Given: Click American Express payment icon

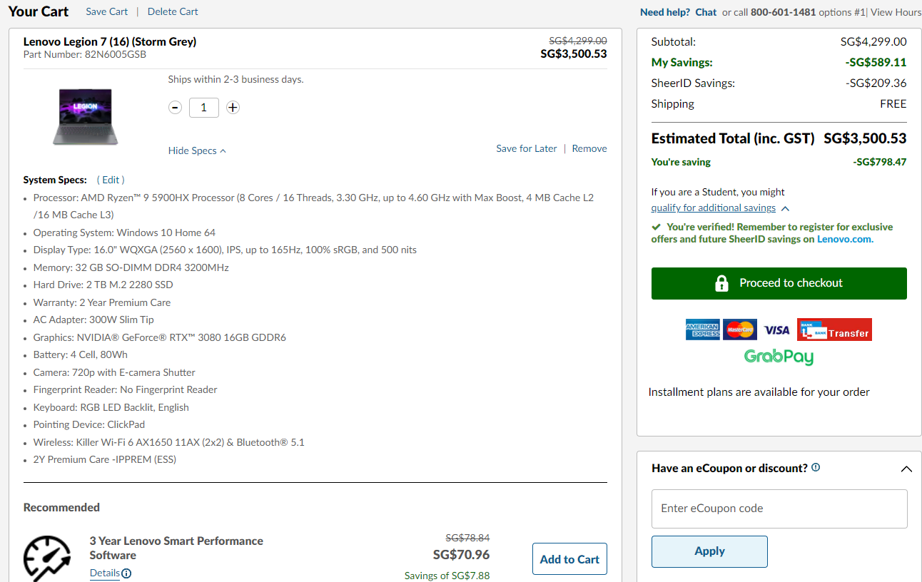Looking at the screenshot, I should tap(703, 330).
